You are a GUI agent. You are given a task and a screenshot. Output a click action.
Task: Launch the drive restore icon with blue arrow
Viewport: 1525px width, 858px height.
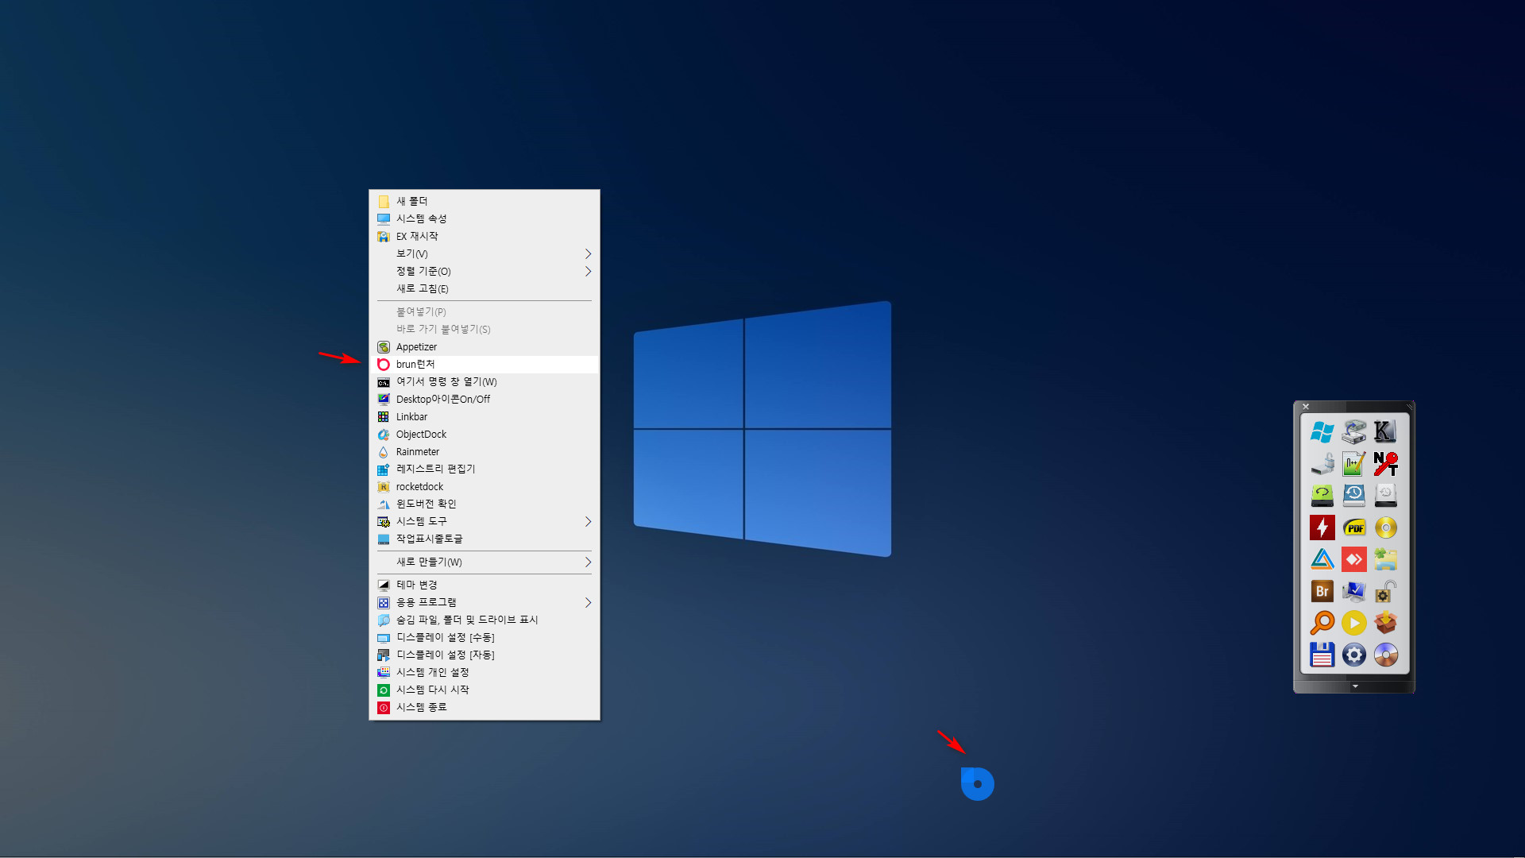(x=1354, y=432)
